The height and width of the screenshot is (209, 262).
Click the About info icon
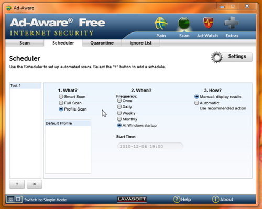[215, 199]
